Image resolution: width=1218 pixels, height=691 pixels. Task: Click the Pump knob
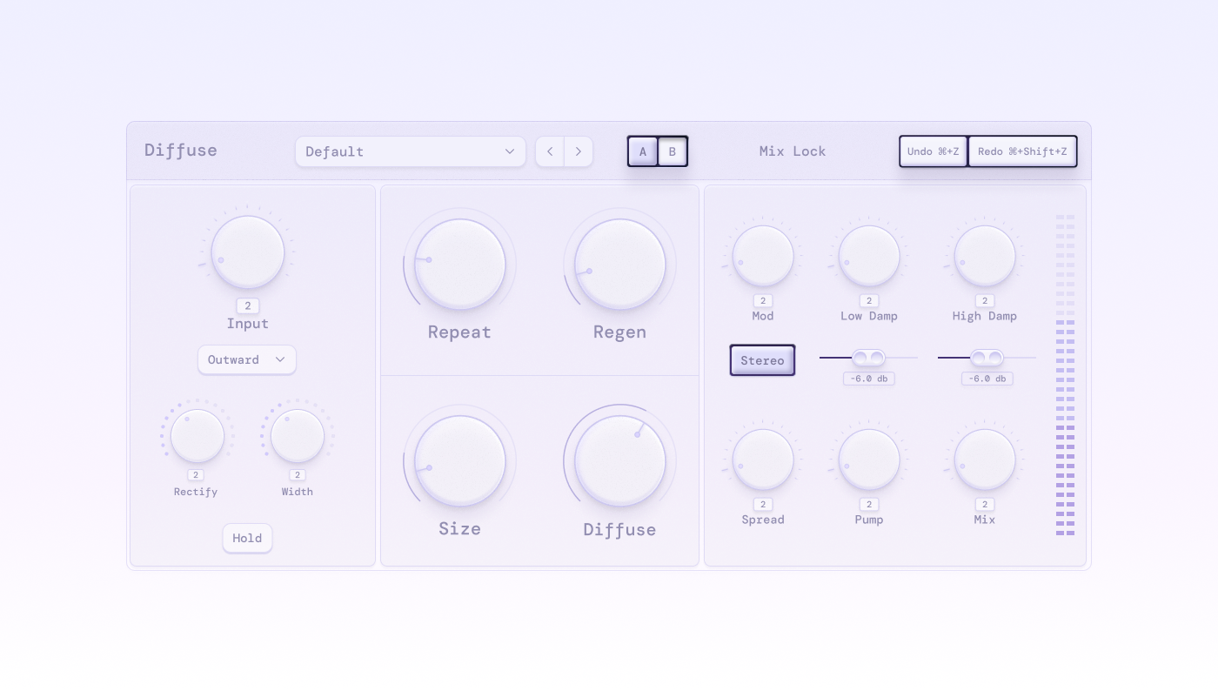coord(869,460)
